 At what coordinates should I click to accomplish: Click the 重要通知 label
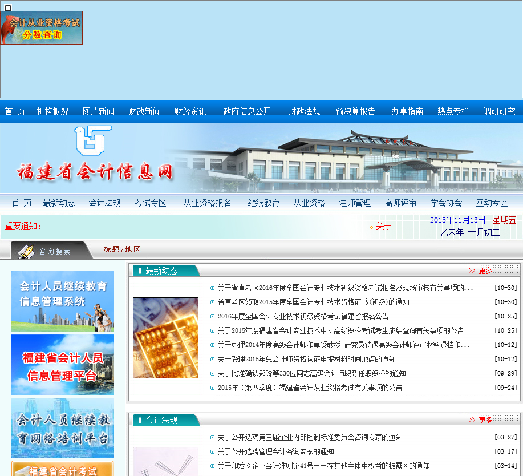23,227
